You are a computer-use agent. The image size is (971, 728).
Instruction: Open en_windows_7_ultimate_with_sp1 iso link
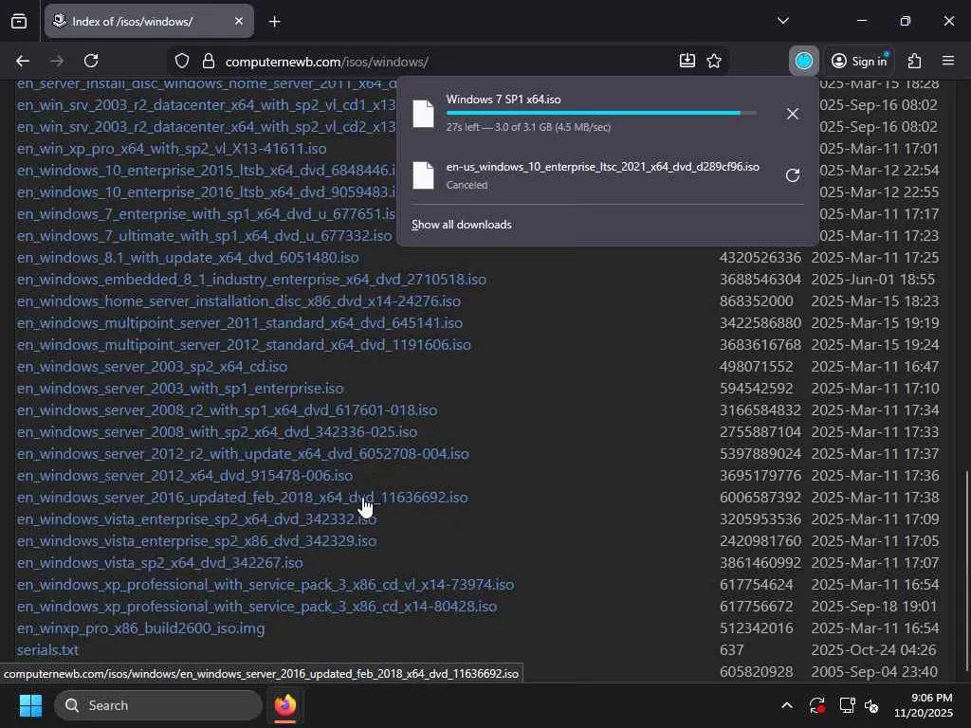click(205, 236)
